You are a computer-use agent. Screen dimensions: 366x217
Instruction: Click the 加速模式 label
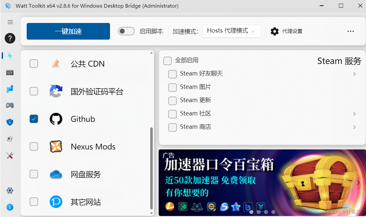[x=185, y=32]
